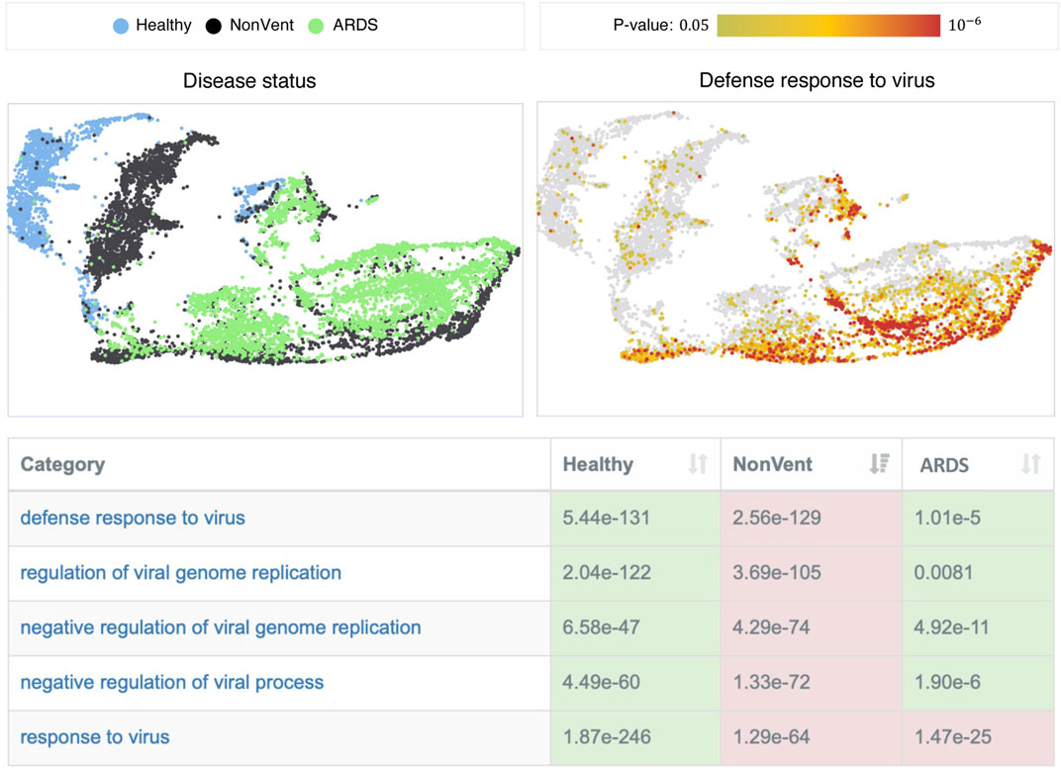Click the Healthy legend text label
Screen dimensions: 1061x771
point(163,26)
